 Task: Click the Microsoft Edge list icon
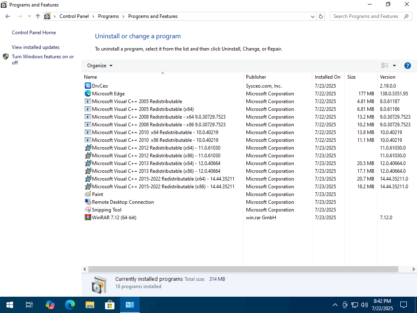pyautogui.click(x=88, y=93)
